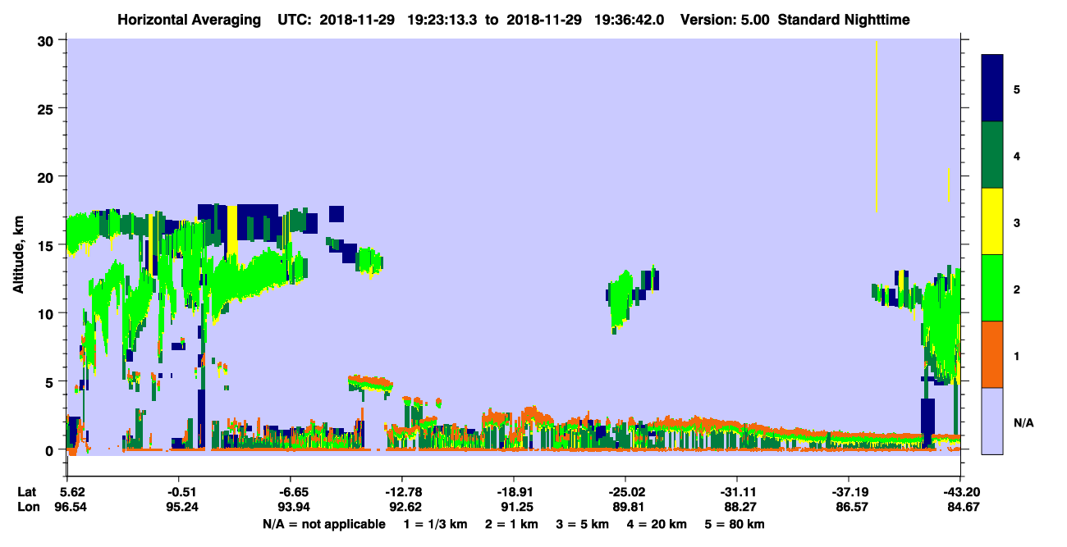Click latitude value -31.11
The image size is (1067, 547).
pos(737,492)
